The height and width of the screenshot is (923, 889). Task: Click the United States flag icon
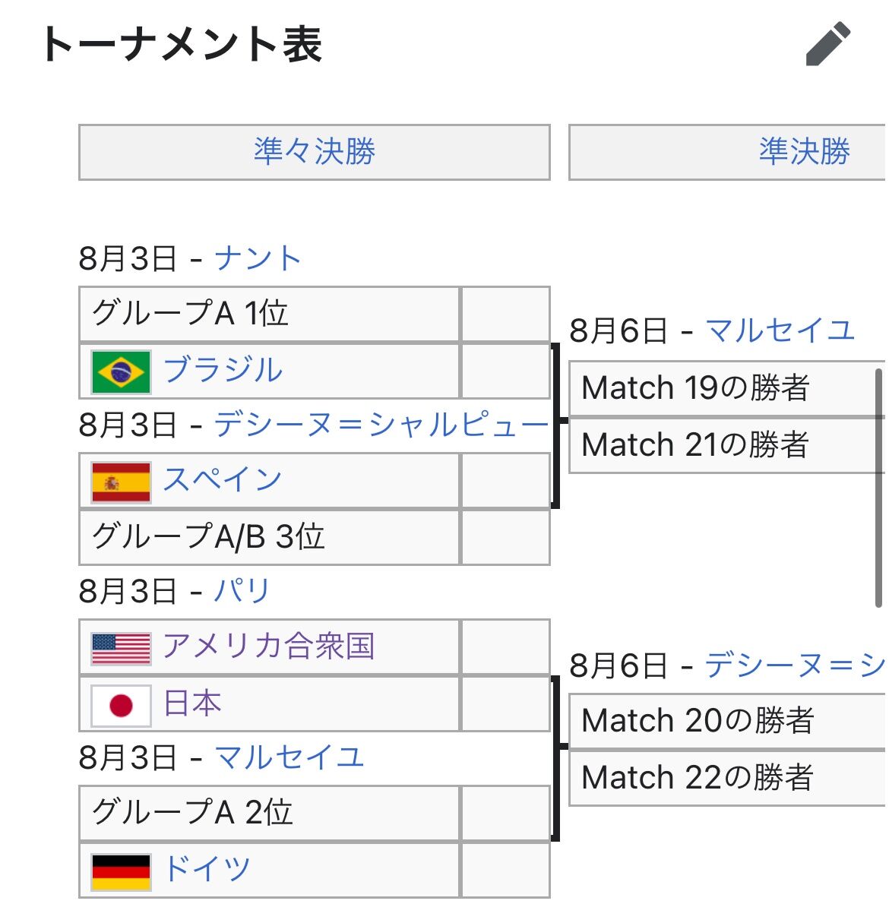point(121,648)
